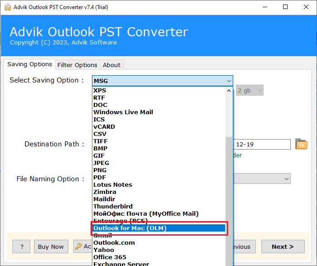Go to the About tab
317x266 pixels.
(x=111, y=65)
